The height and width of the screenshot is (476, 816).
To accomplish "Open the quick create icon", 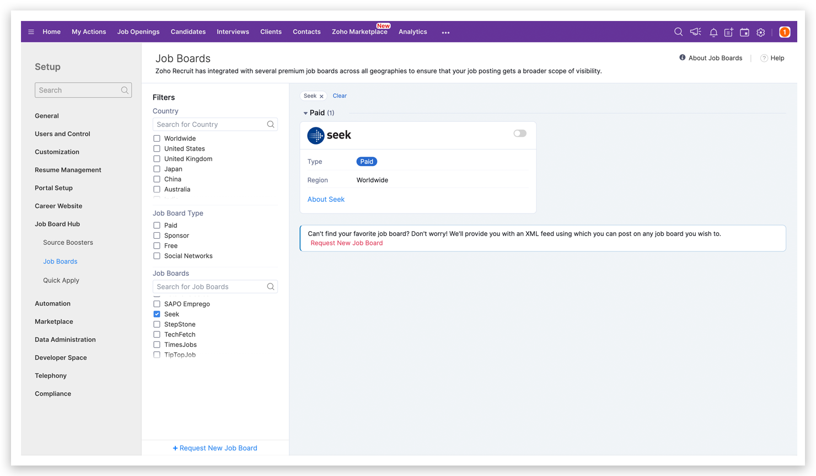I will tap(728, 33).
